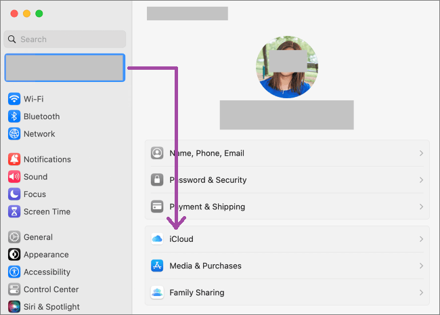The image size is (440, 315).
Task: Select the Bluetooth sidebar icon
Action: pos(14,117)
